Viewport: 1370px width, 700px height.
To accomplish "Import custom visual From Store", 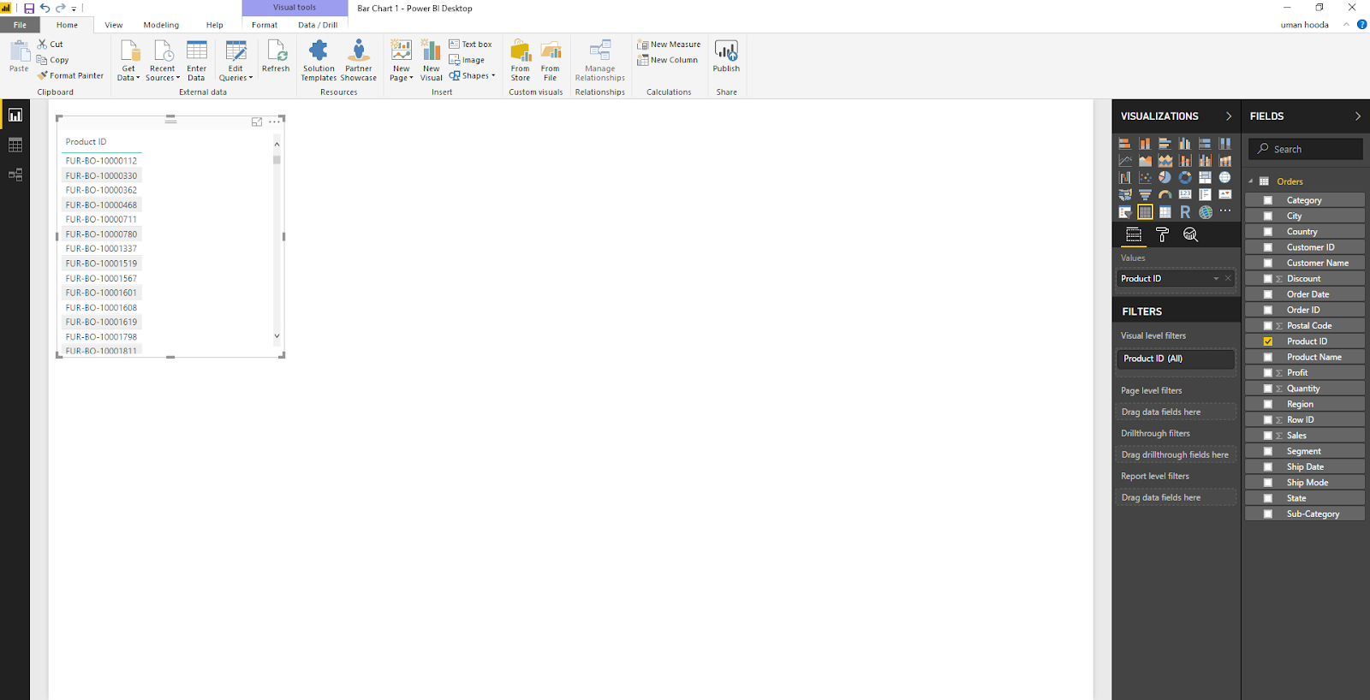I will coord(521,61).
